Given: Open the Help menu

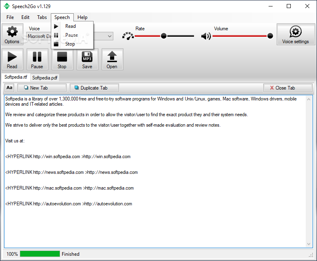Looking at the screenshot, I should click(82, 17).
